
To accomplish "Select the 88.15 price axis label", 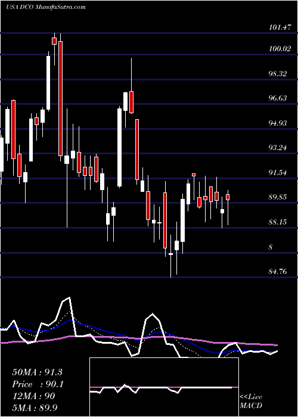I will click(x=278, y=222).
